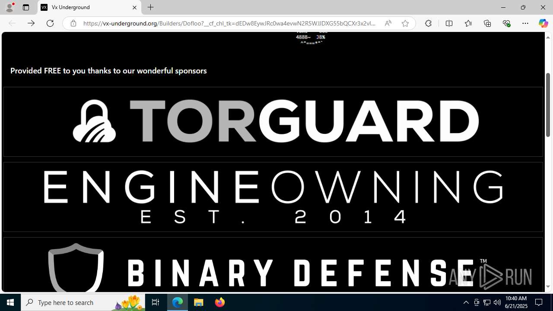Open the volume tray icon

click(497, 302)
